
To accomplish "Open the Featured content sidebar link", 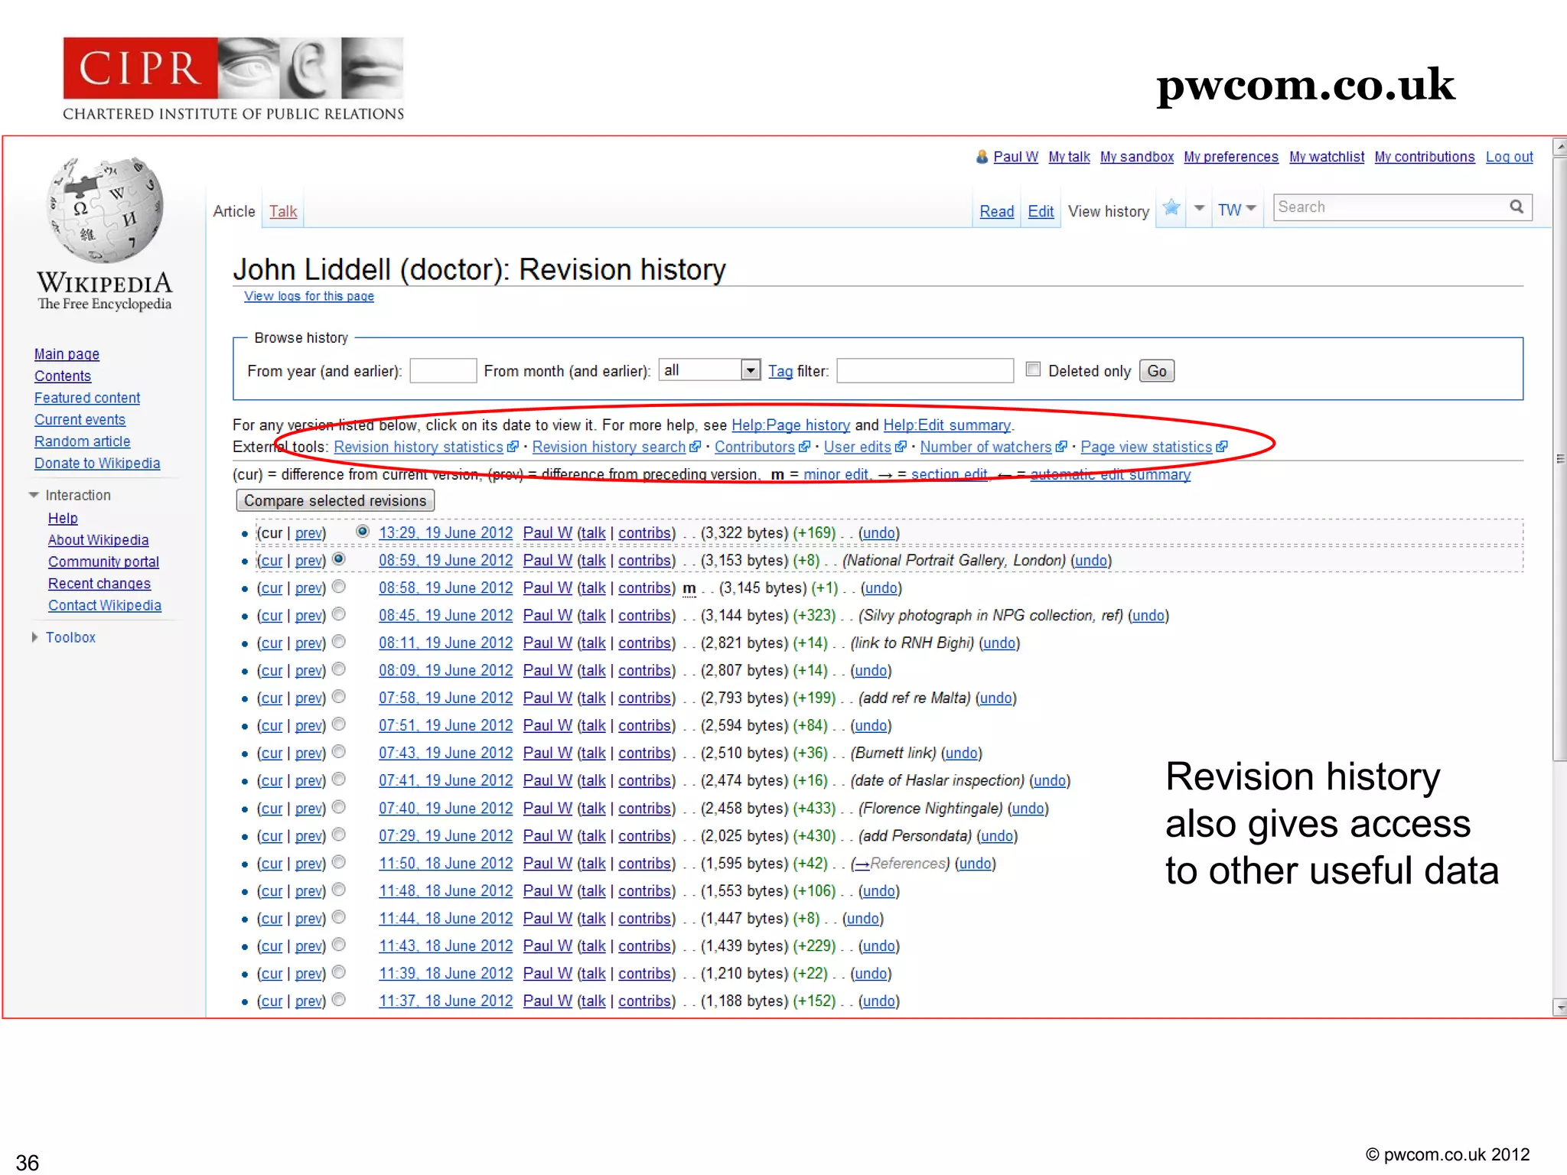I will (x=87, y=399).
